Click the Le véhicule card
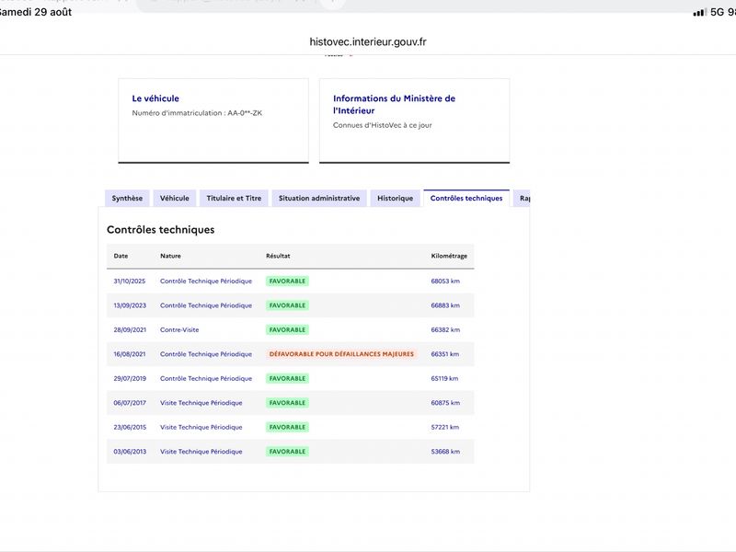736x552 pixels. tap(213, 121)
